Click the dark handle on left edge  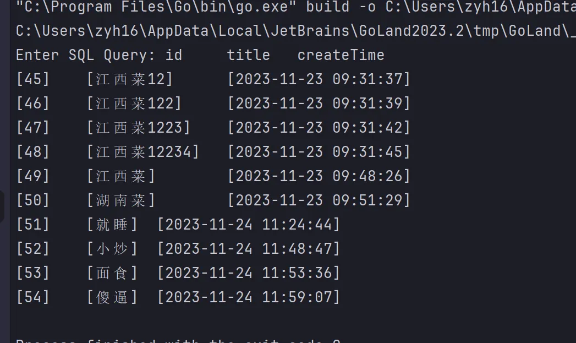pos(2,206)
